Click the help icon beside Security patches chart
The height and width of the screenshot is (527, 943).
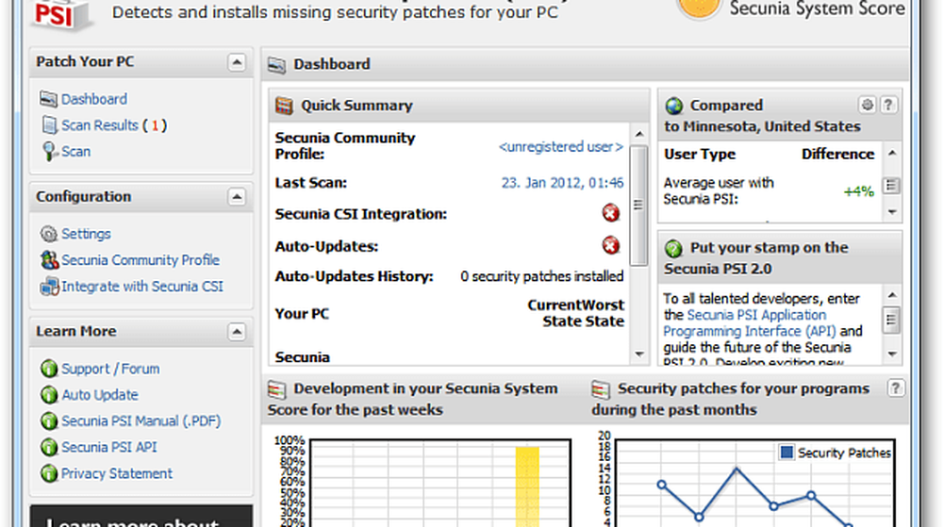point(896,388)
